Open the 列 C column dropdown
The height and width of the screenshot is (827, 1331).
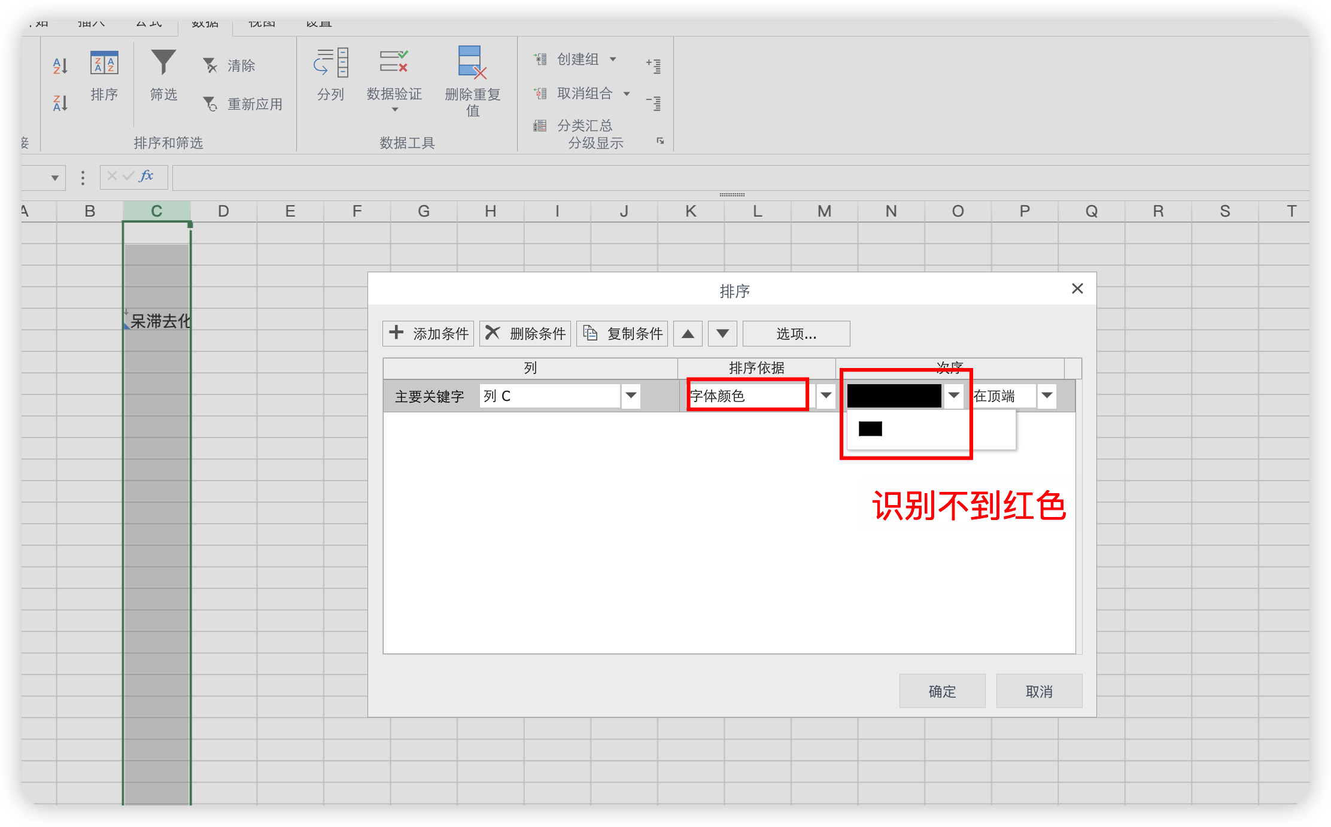pos(631,396)
